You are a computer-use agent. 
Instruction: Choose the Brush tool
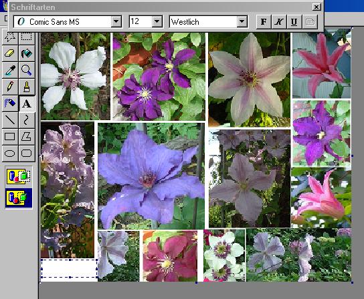[x=27, y=87]
